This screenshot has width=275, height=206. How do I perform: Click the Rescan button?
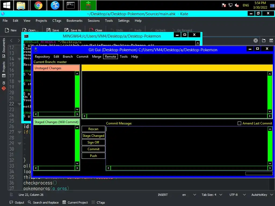pos(93,129)
